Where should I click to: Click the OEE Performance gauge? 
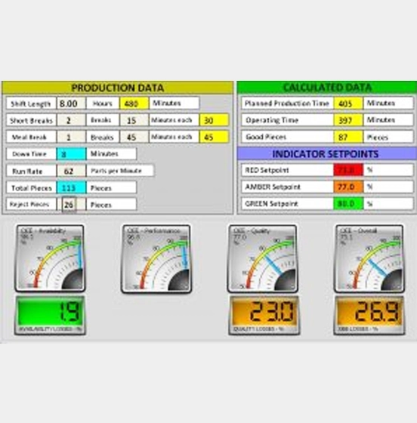pyautogui.click(x=156, y=259)
